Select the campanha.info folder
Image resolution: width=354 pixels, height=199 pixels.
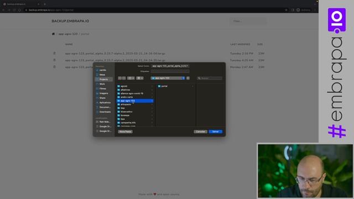point(135,123)
